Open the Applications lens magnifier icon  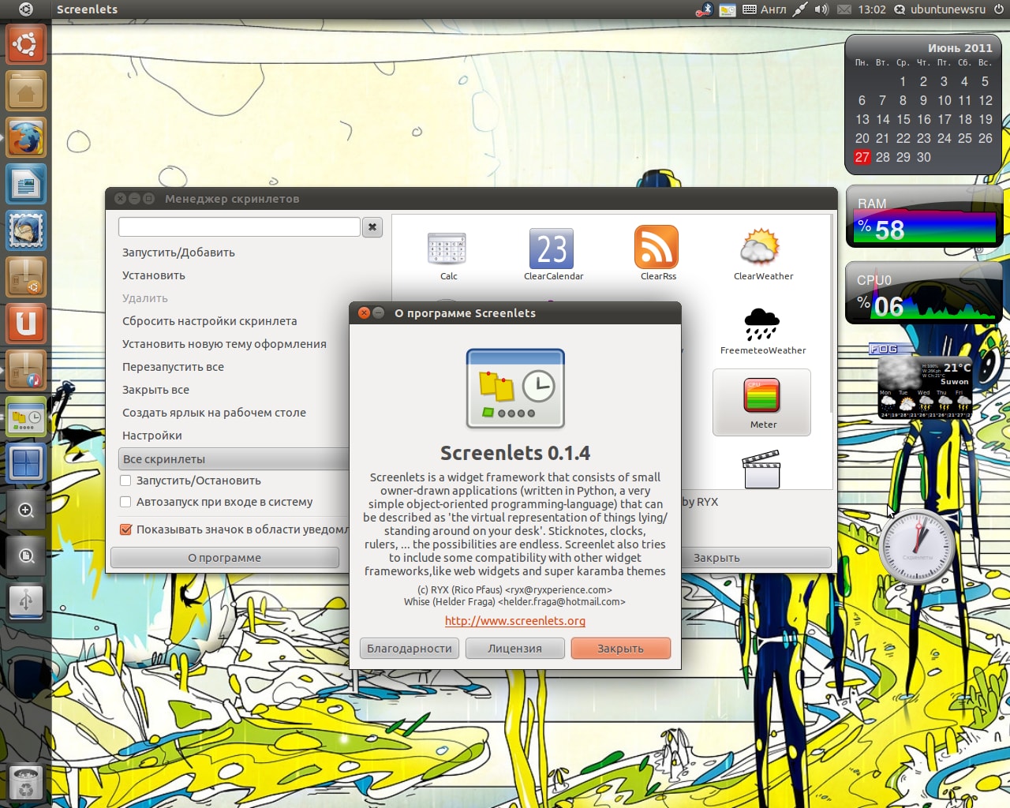pos(26,510)
